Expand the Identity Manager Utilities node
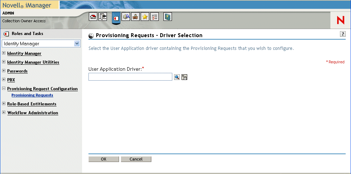 (x=4, y=62)
